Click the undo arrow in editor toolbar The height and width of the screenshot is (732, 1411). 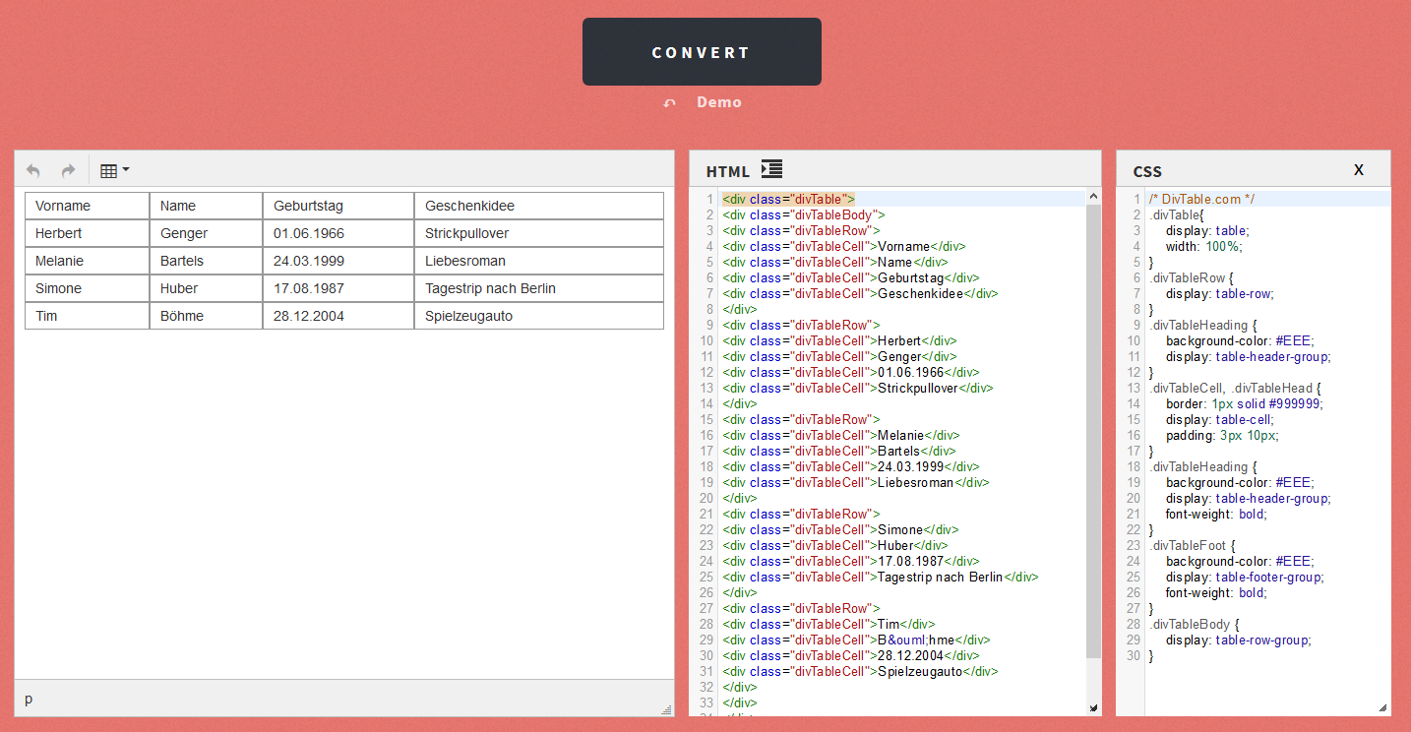33,170
